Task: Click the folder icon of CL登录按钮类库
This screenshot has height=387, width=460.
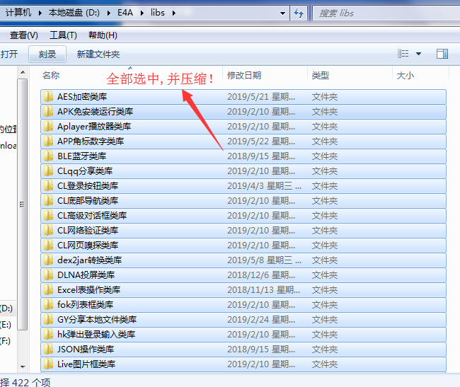Action: point(48,185)
